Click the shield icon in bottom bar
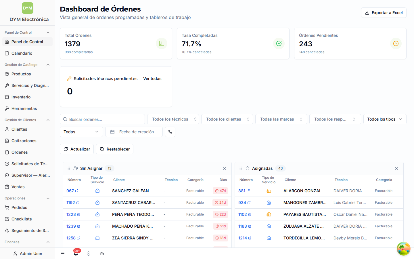The width and height of the screenshot is (414, 259). 89,254
